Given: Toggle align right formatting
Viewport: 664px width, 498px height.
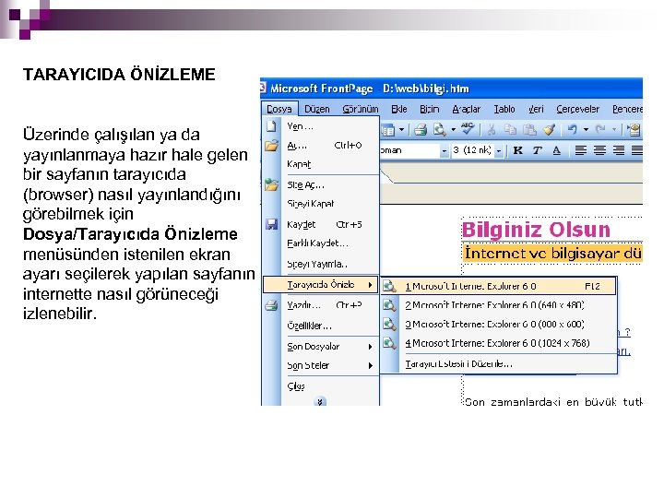Looking at the screenshot, I should 619,150.
